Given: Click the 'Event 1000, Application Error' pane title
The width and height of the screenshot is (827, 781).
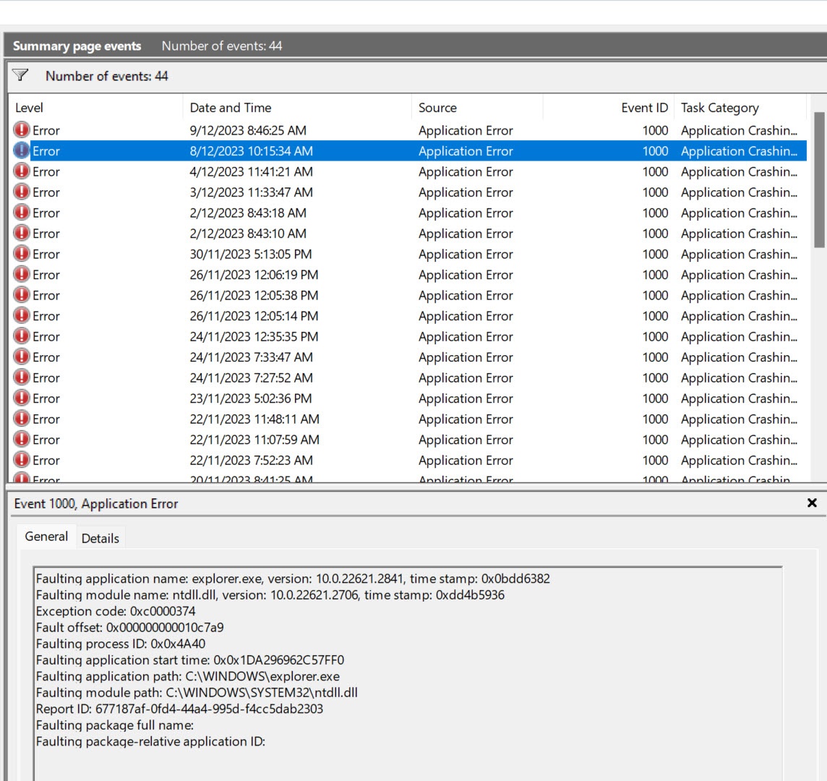Looking at the screenshot, I should [96, 503].
